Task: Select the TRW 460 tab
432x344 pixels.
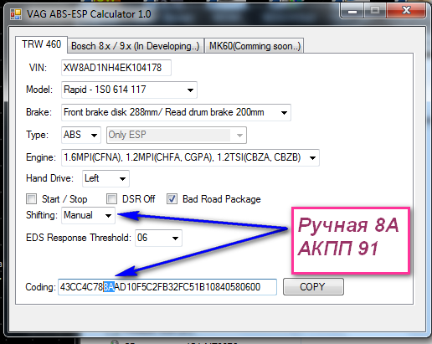Action: coord(41,44)
